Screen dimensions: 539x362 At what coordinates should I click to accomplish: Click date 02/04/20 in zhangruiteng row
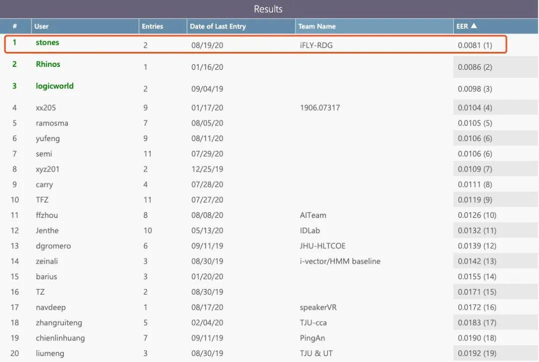tap(207, 323)
